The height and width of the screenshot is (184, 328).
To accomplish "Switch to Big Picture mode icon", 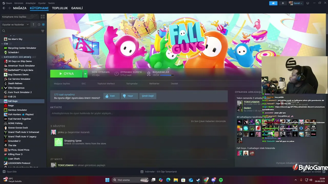I will click(307, 3).
